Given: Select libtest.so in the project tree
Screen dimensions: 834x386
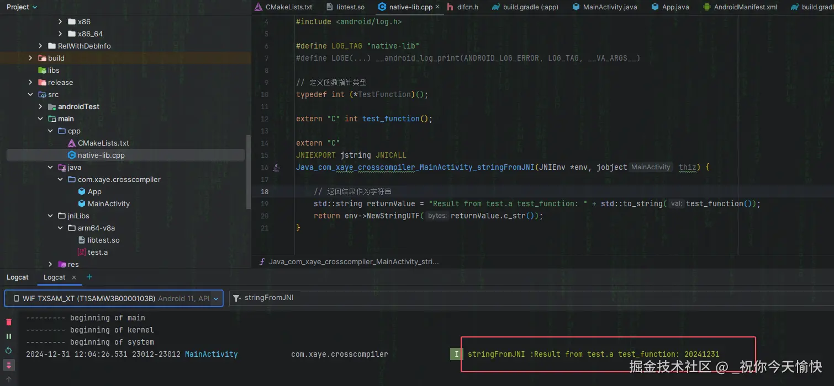Looking at the screenshot, I should (x=103, y=240).
